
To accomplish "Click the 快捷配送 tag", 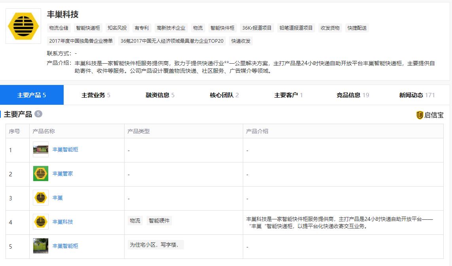I will (357, 28).
